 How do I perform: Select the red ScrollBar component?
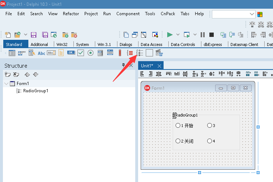[120, 53]
